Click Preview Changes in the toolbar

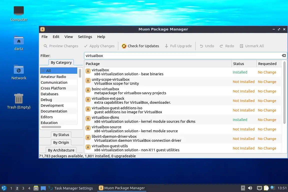point(61,46)
